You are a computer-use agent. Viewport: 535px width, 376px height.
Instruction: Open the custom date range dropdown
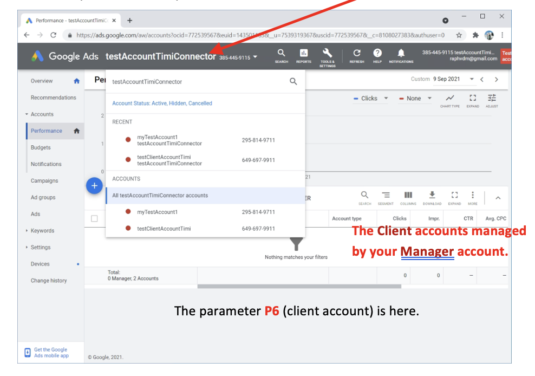point(471,79)
